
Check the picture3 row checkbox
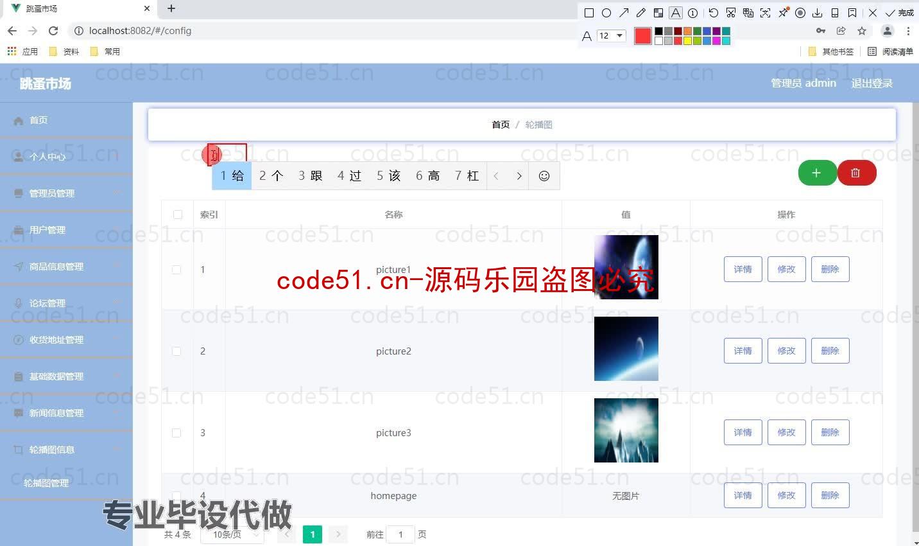coord(176,433)
